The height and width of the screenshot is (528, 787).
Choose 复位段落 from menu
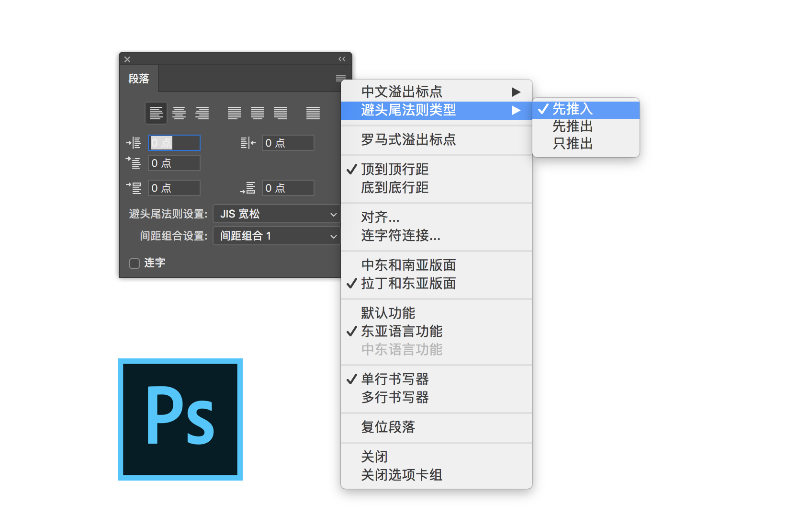(437, 427)
